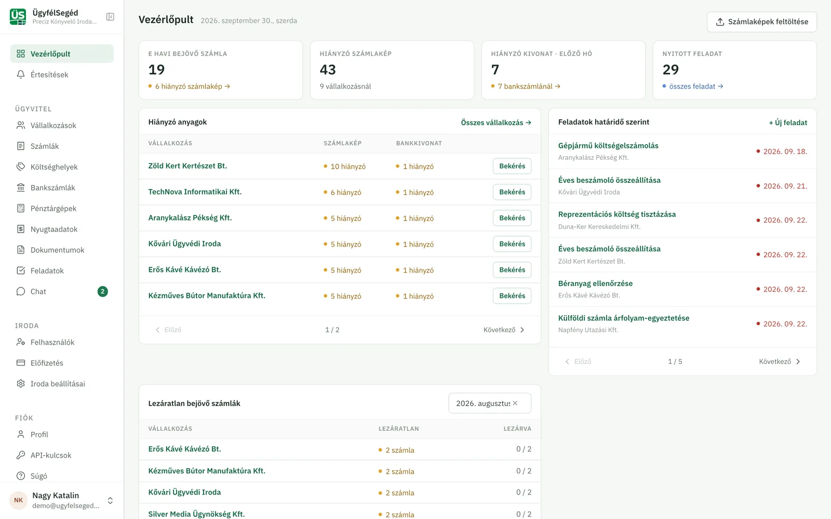Click Bekérés for Kézműves Bútor Manufaktúra Kft.
Image resolution: width=831 pixels, height=519 pixels.
pyautogui.click(x=512, y=296)
